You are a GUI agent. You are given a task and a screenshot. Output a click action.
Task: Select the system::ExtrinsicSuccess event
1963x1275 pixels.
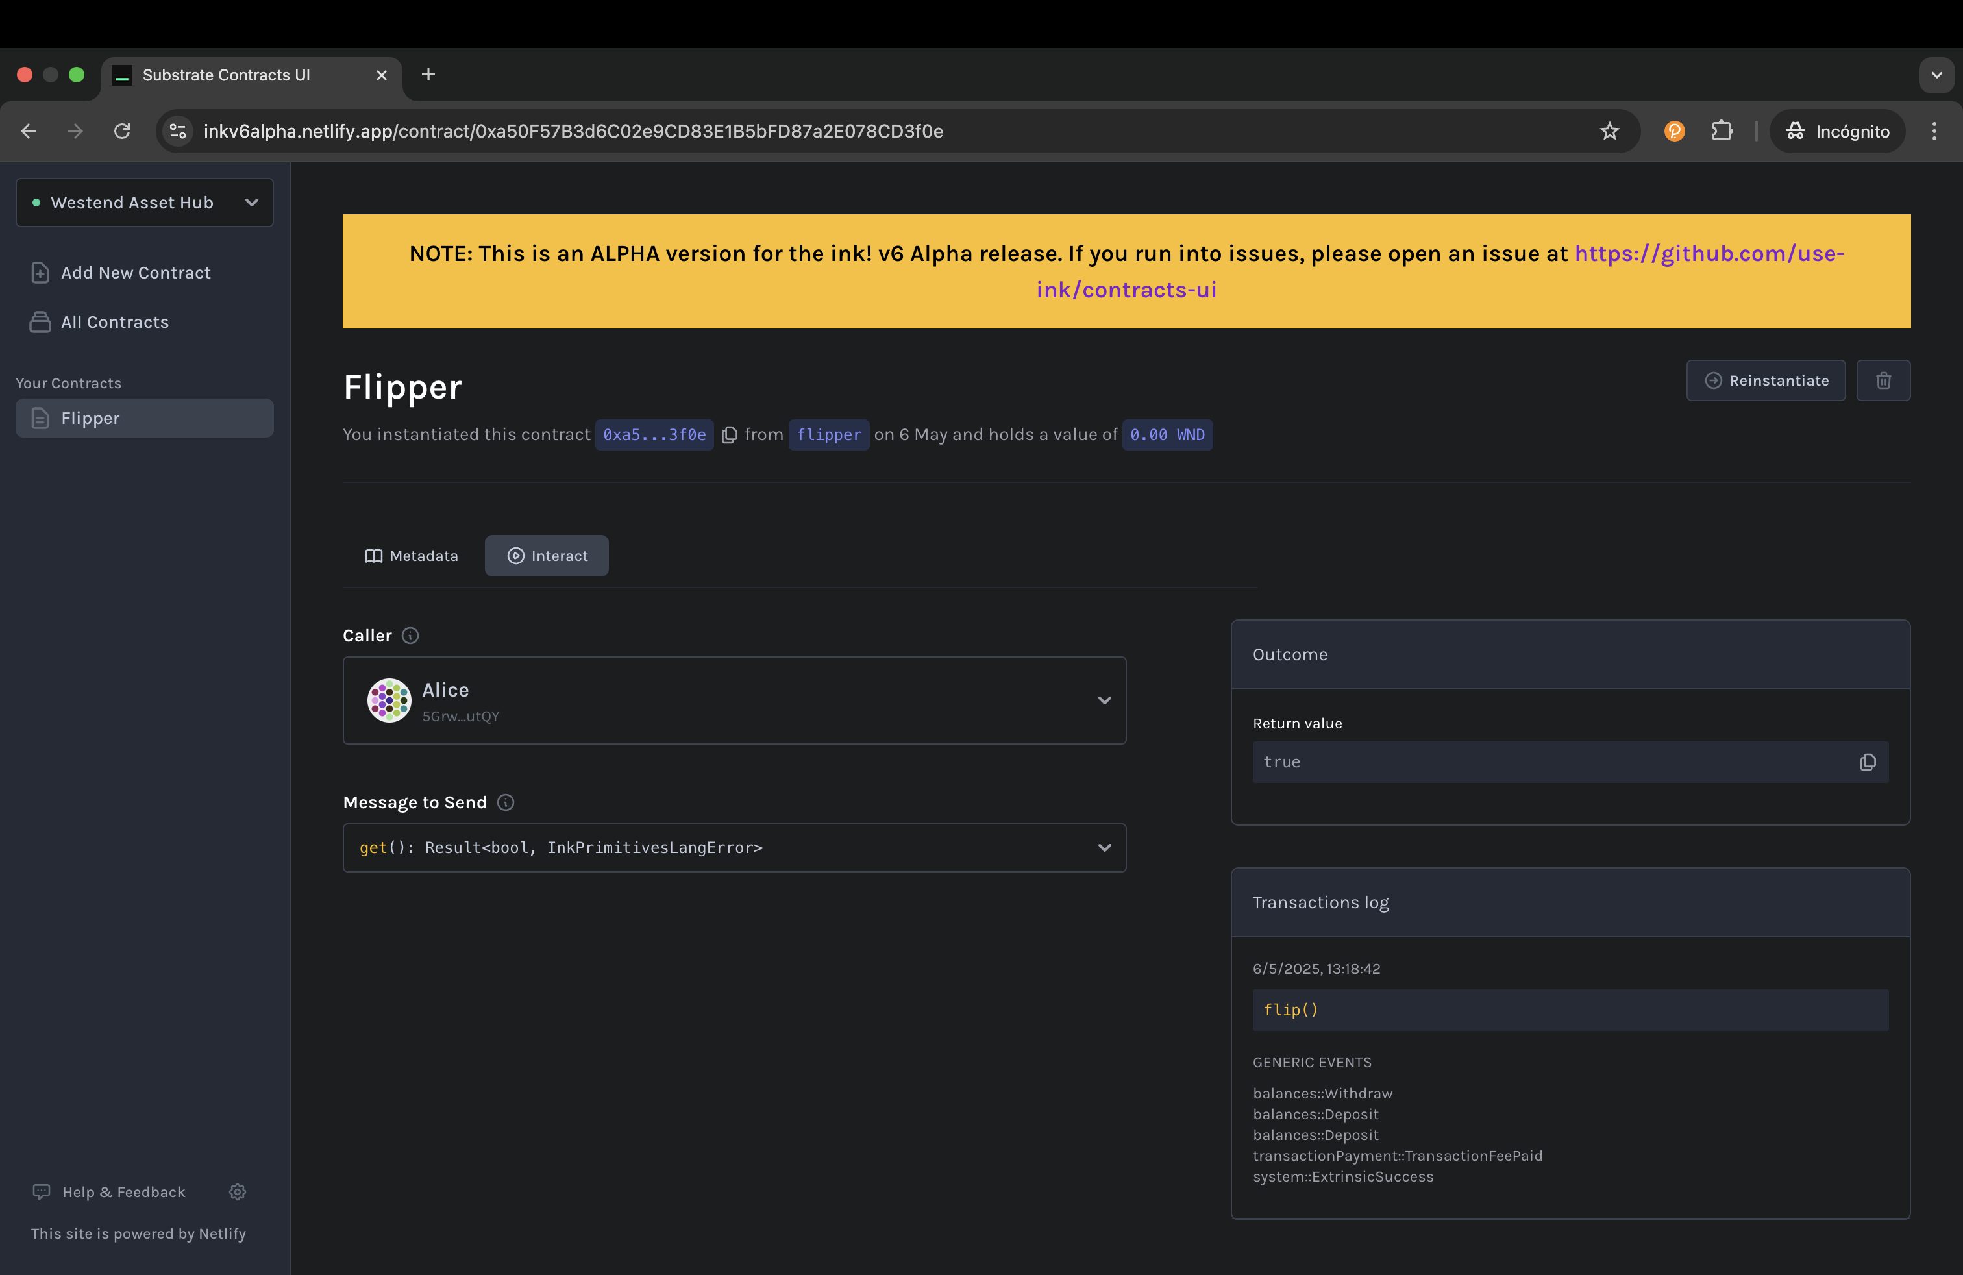point(1343,1177)
